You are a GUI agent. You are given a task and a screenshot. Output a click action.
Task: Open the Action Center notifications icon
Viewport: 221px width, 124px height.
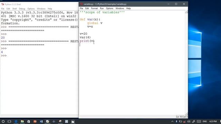click(220, 122)
